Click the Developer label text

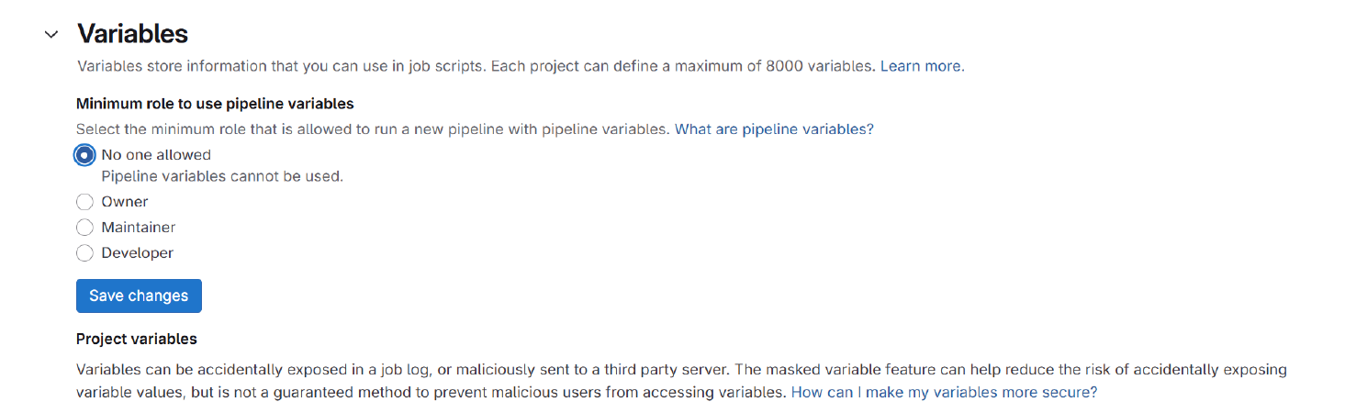coord(138,253)
